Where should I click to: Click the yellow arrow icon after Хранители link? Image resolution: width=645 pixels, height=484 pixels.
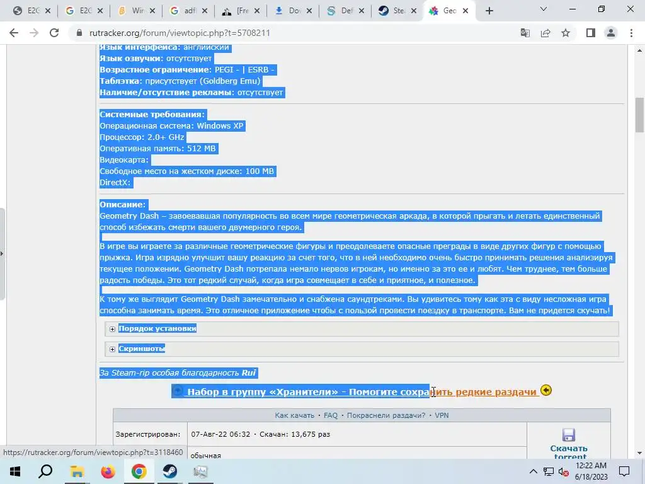pos(546,389)
